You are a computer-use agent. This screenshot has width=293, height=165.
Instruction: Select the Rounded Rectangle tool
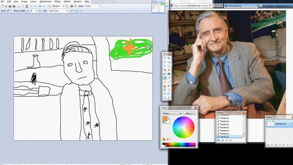(x=169, y=93)
